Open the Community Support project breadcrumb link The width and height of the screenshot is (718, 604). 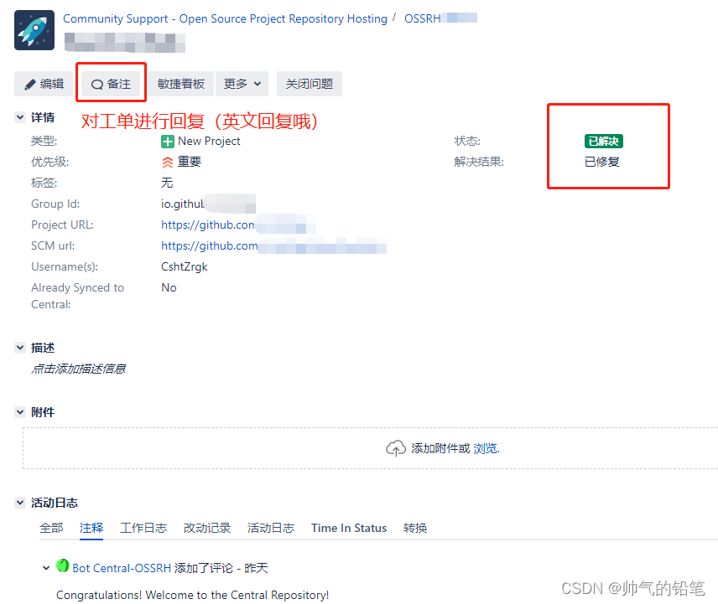(225, 18)
